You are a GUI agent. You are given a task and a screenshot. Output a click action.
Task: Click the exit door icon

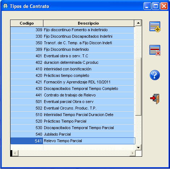click(x=155, y=99)
